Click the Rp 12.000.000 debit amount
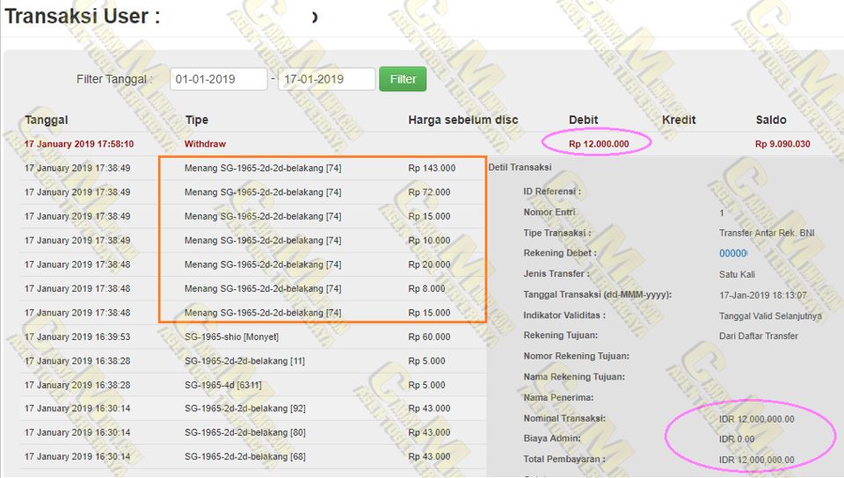Viewport: 844px width, 478px height. click(599, 143)
